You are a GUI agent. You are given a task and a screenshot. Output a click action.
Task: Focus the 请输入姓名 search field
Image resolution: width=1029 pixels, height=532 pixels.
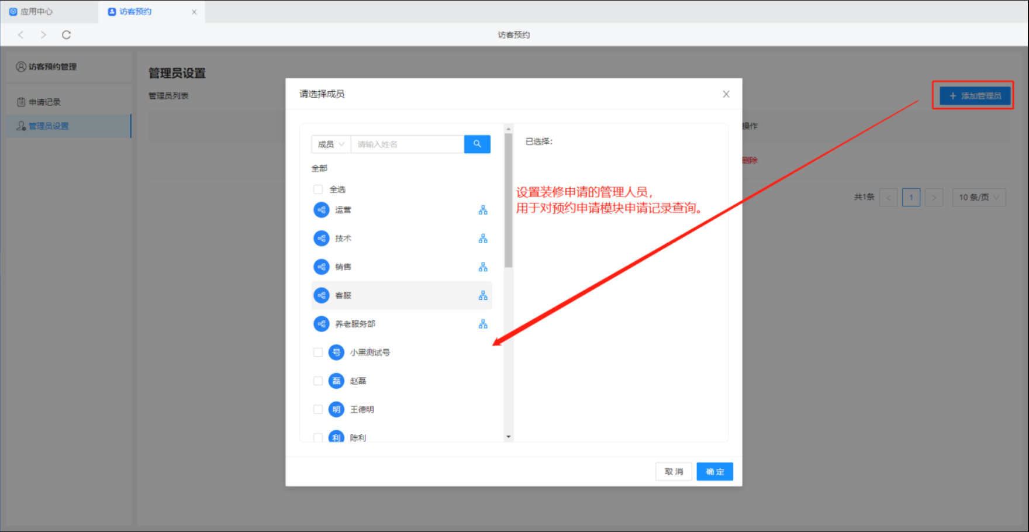coord(407,144)
